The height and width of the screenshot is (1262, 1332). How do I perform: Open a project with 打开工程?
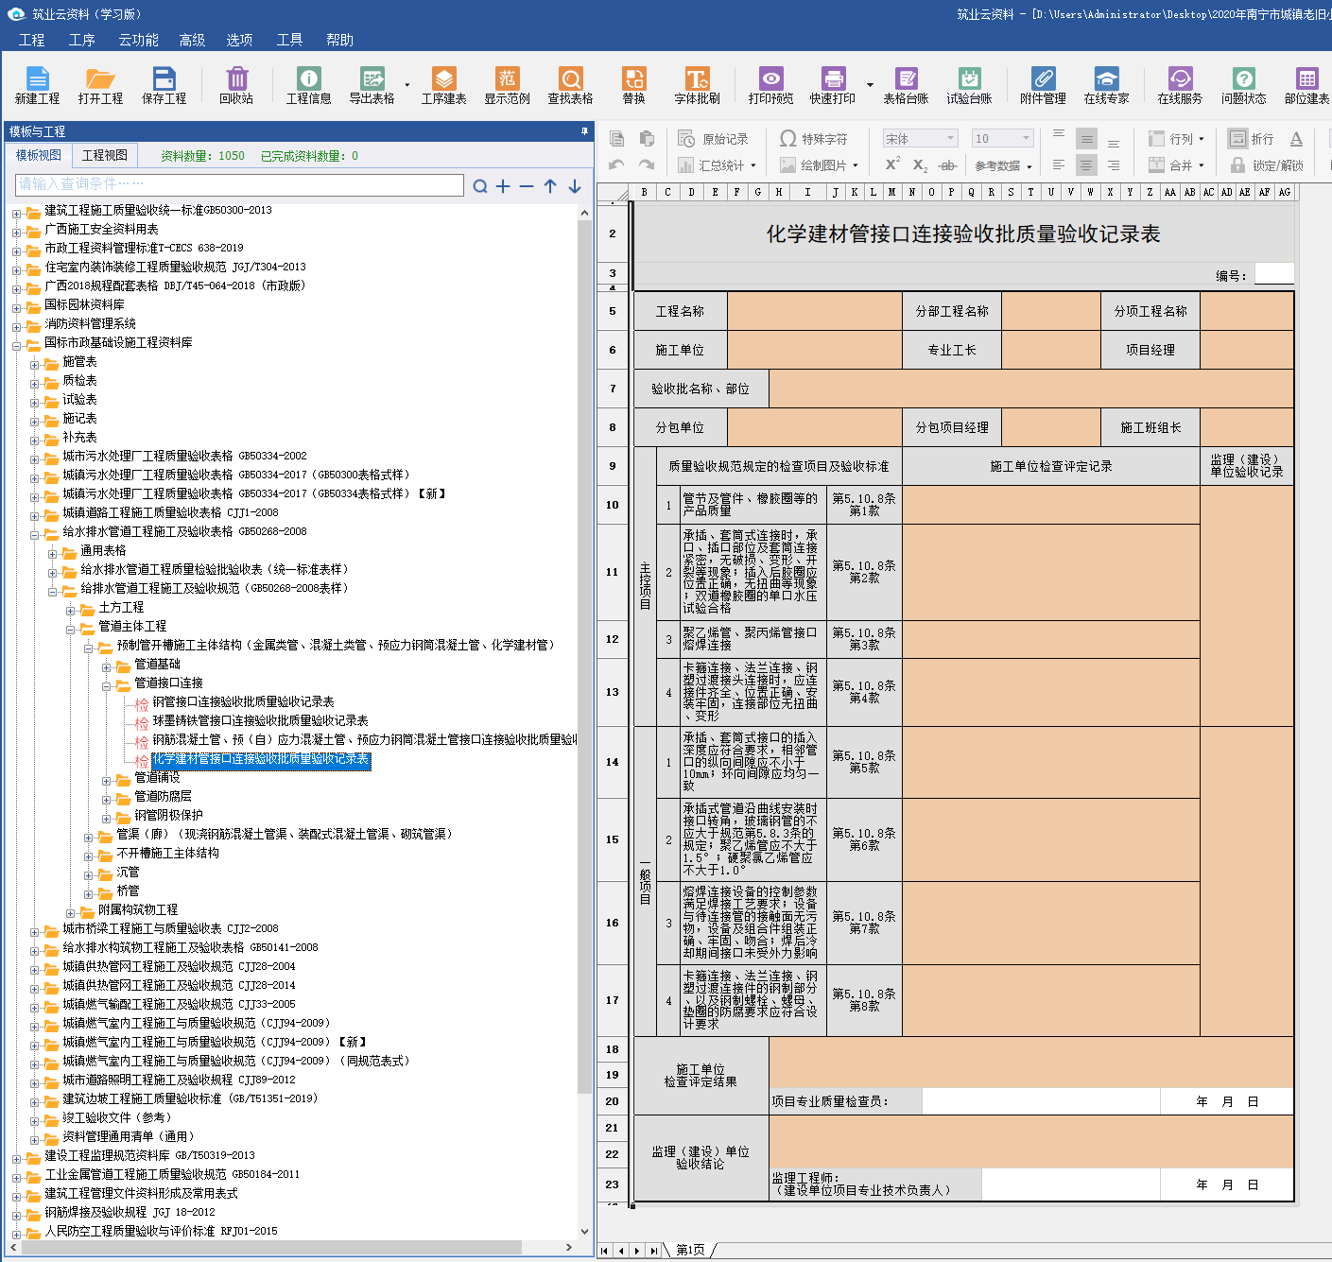pyautogui.click(x=100, y=85)
